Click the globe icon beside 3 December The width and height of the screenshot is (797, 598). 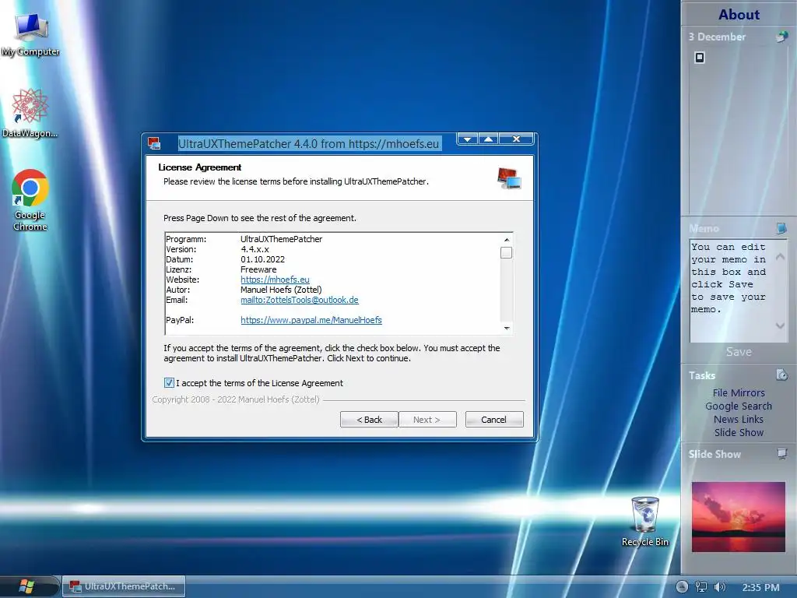click(781, 37)
